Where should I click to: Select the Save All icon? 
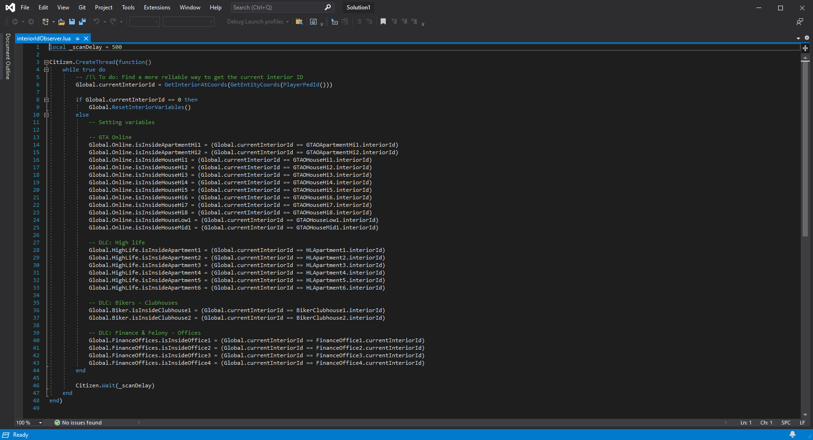[82, 22]
